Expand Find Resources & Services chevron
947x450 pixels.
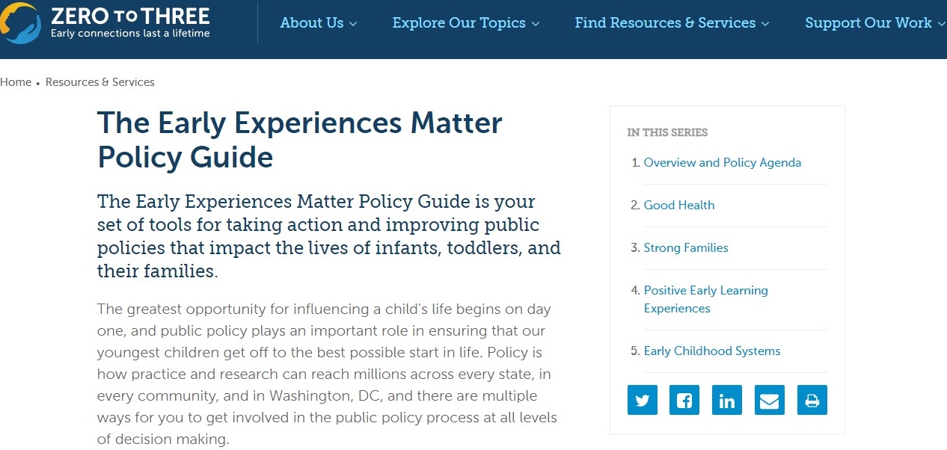[765, 24]
